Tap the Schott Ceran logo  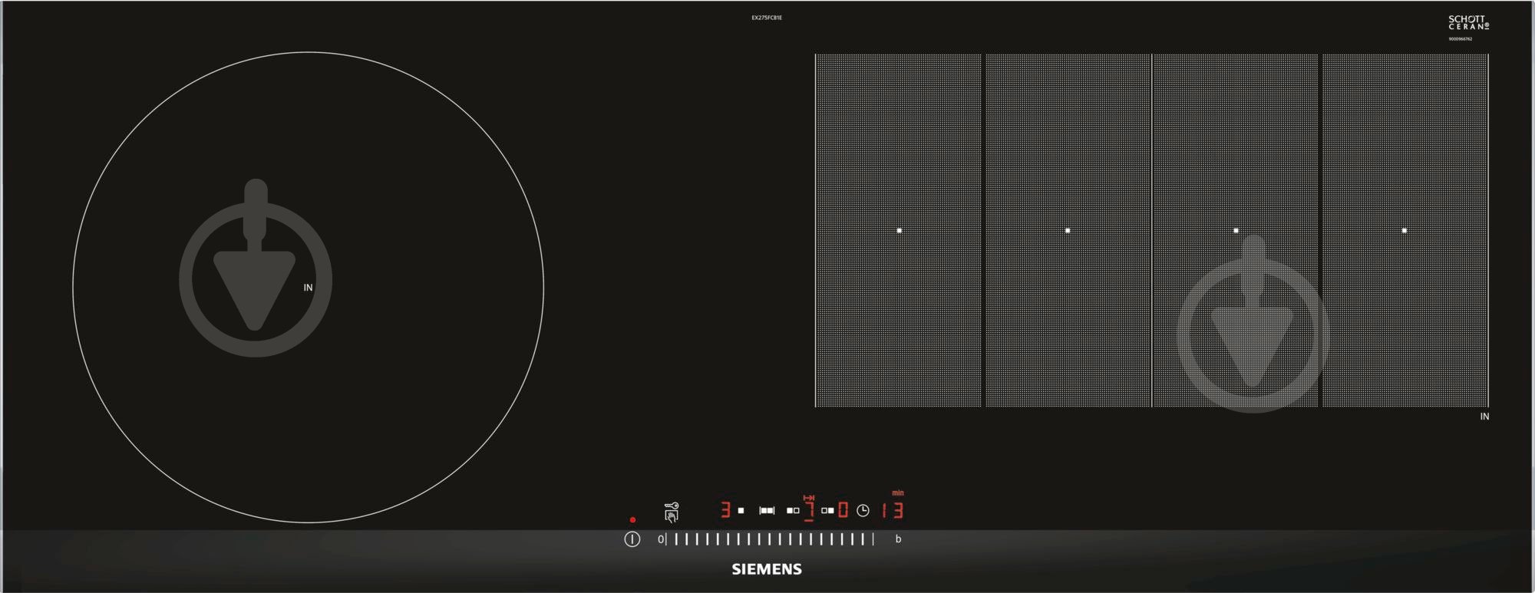[x=1468, y=23]
